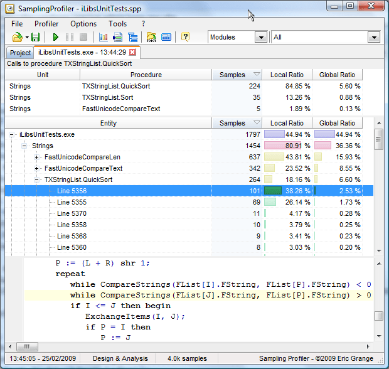The height and width of the screenshot is (369, 389).
Task: Click source pane scrollbar up arrow
Action: 379,264
